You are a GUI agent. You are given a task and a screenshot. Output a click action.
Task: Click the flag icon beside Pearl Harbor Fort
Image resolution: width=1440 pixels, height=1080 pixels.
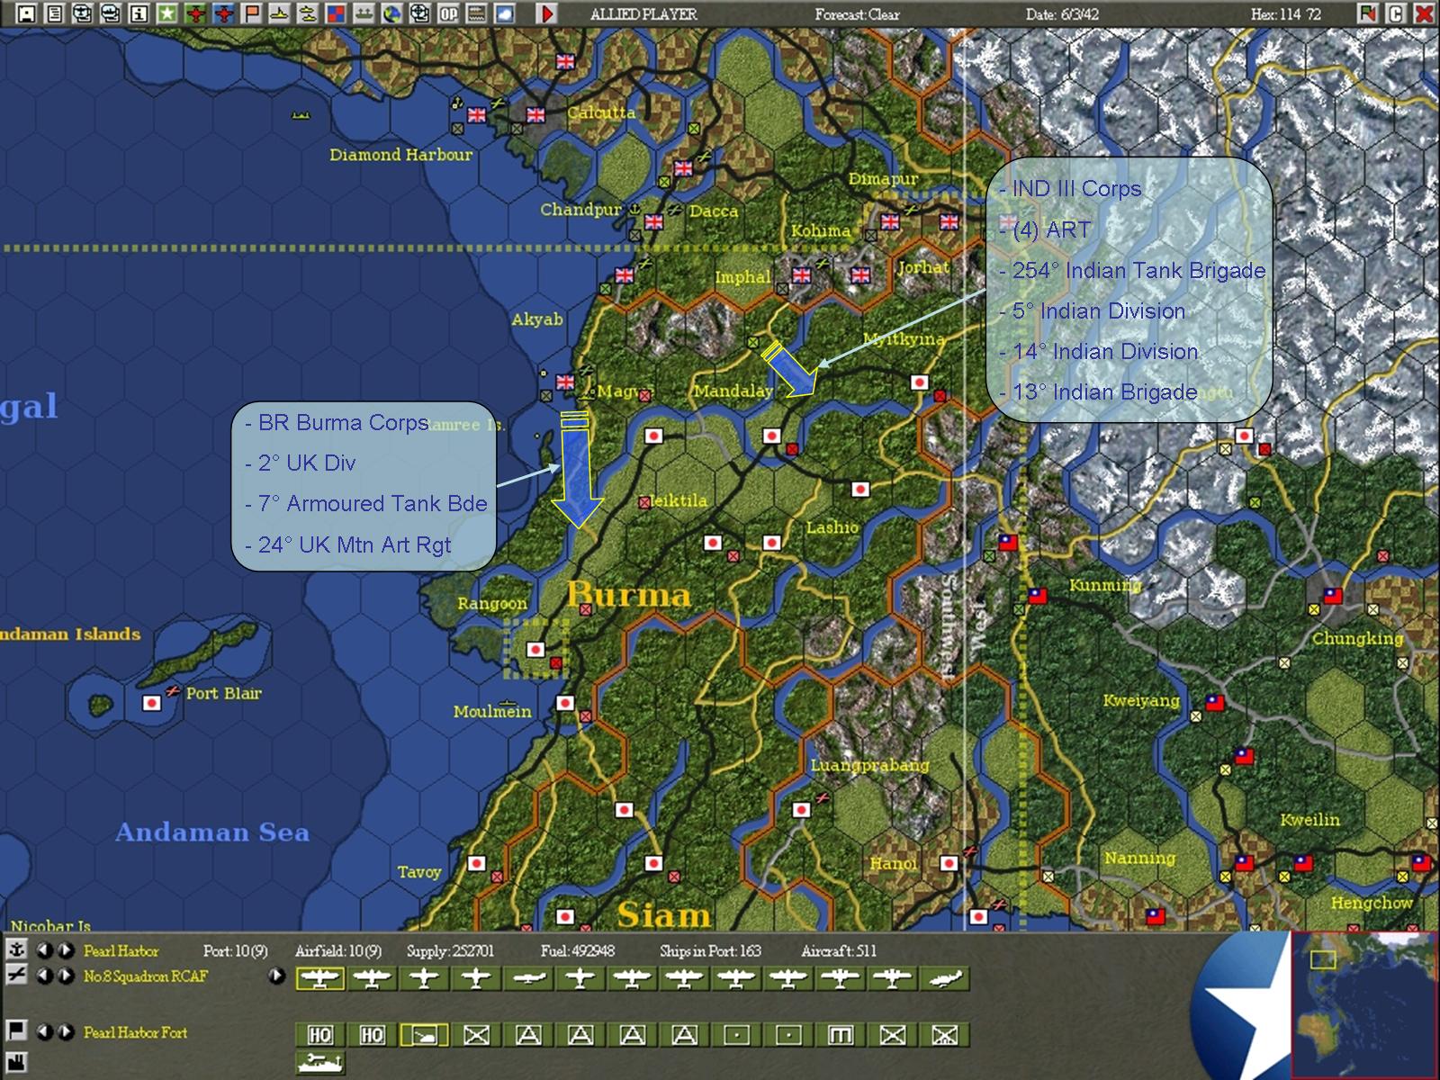point(15,1030)
